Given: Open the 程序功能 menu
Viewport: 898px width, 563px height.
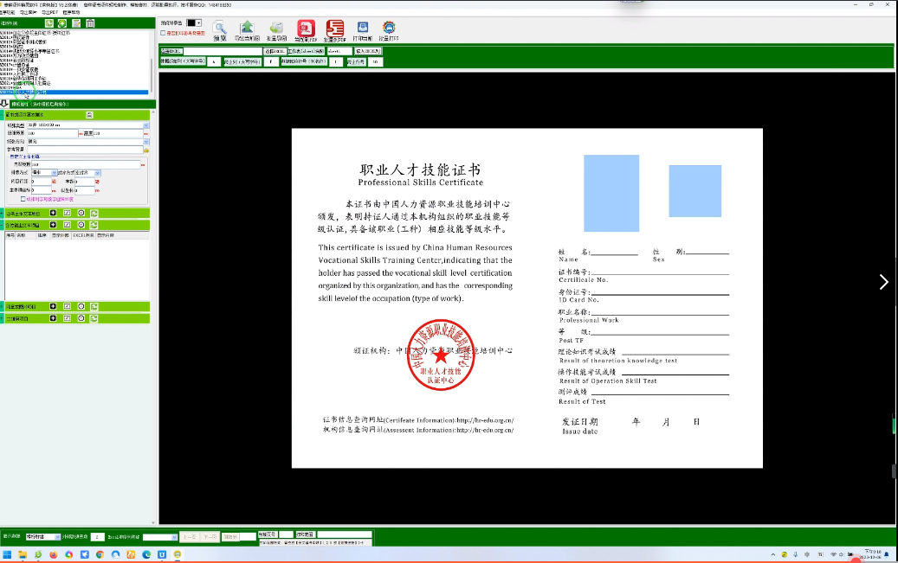Looking at the screenshot, I should tap(8, 12).
